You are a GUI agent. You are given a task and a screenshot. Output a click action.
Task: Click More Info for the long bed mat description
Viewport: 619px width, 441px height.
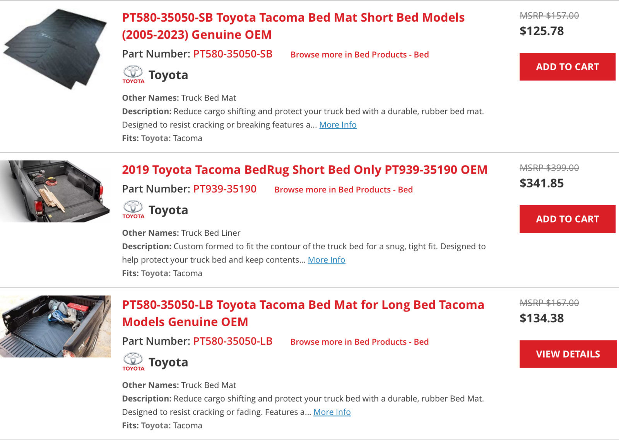[x=332, y=412]
